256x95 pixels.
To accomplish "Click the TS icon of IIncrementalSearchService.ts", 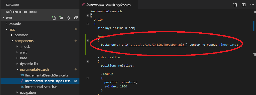I will point(22,75).
